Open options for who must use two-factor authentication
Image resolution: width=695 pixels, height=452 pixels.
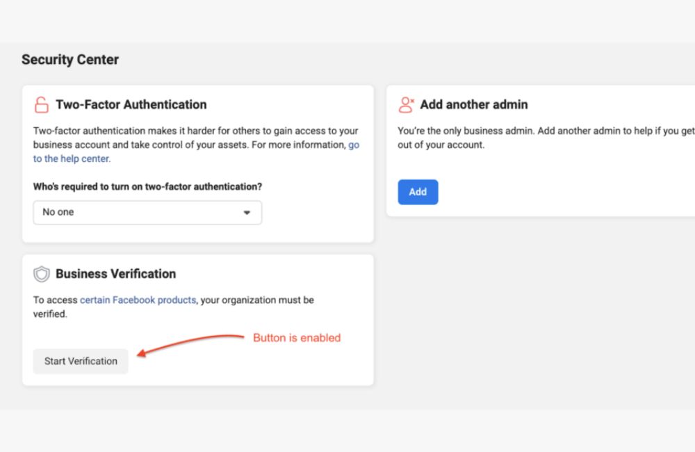tap(147, 212)
